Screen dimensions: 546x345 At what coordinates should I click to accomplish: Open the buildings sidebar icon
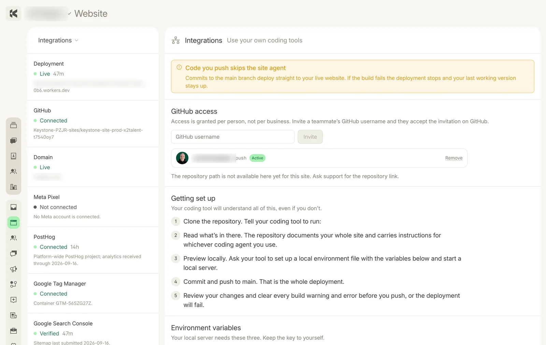point(14,187)
